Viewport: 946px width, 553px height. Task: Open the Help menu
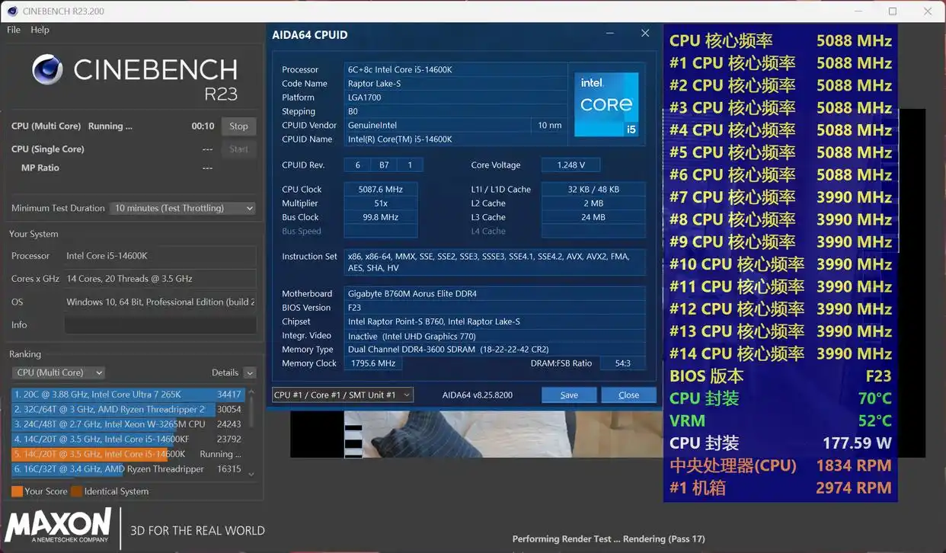pos(40,30)
